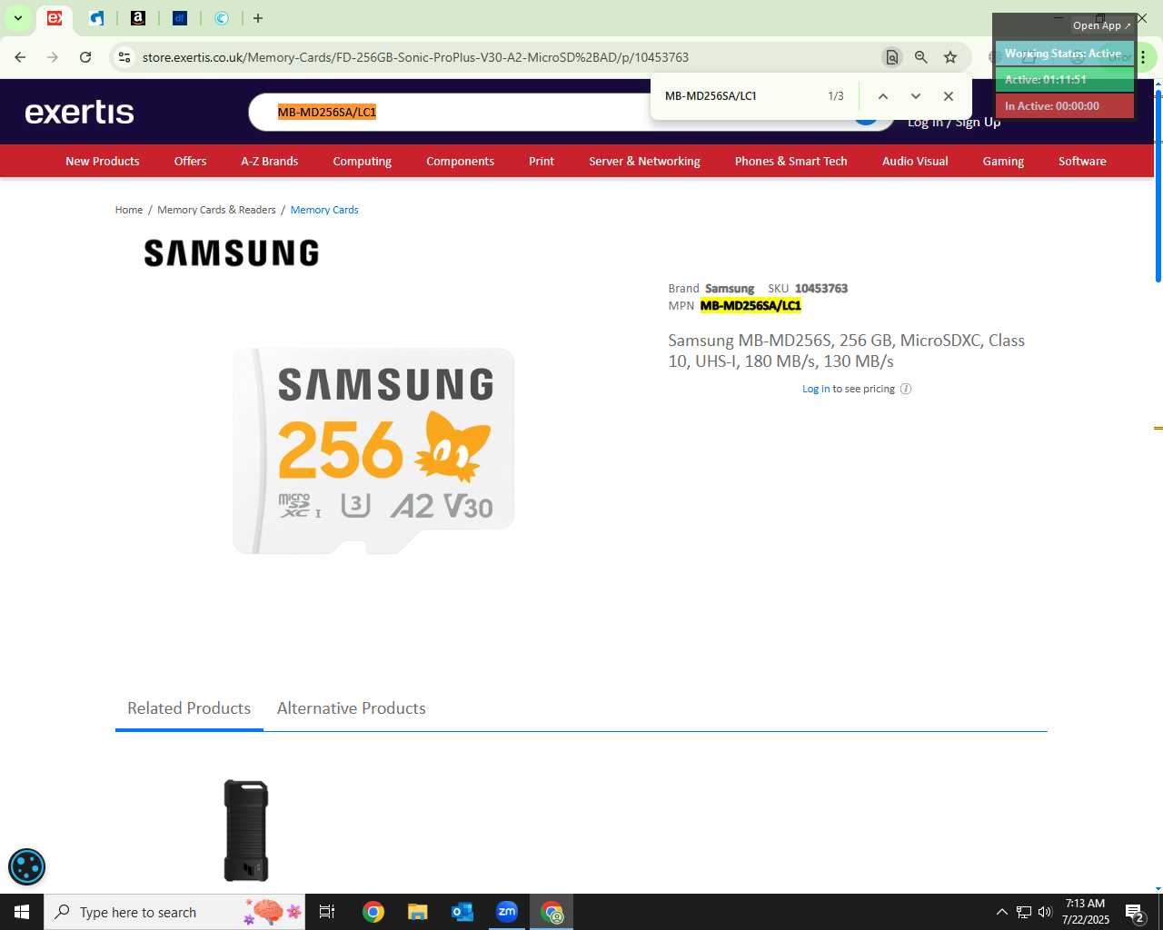The width and height of the screenshot is (1163, 930).
Task: Click Log in to see pricing link
Action: (x=816, y=389)
